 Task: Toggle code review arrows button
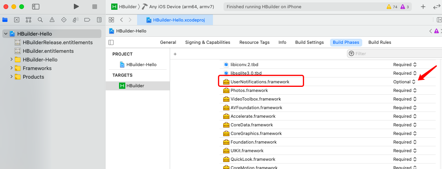tap(437, 7)
